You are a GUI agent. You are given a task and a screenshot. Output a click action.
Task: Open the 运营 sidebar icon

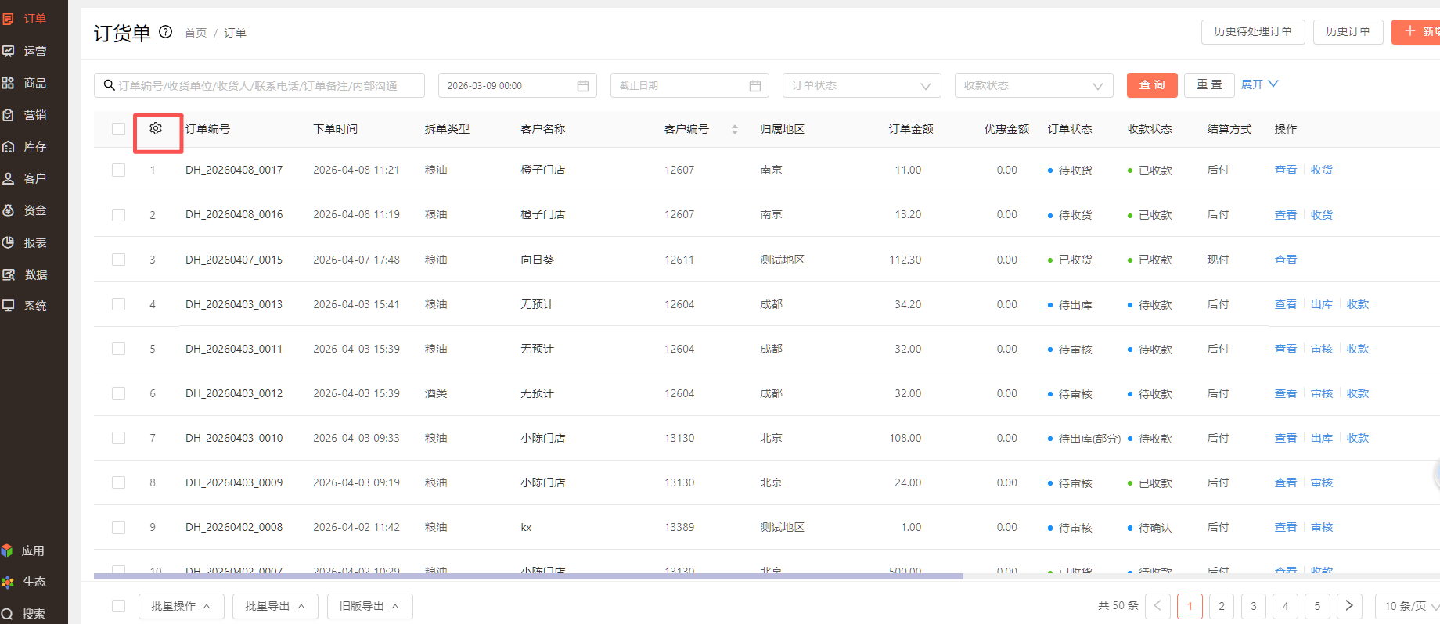8,51
